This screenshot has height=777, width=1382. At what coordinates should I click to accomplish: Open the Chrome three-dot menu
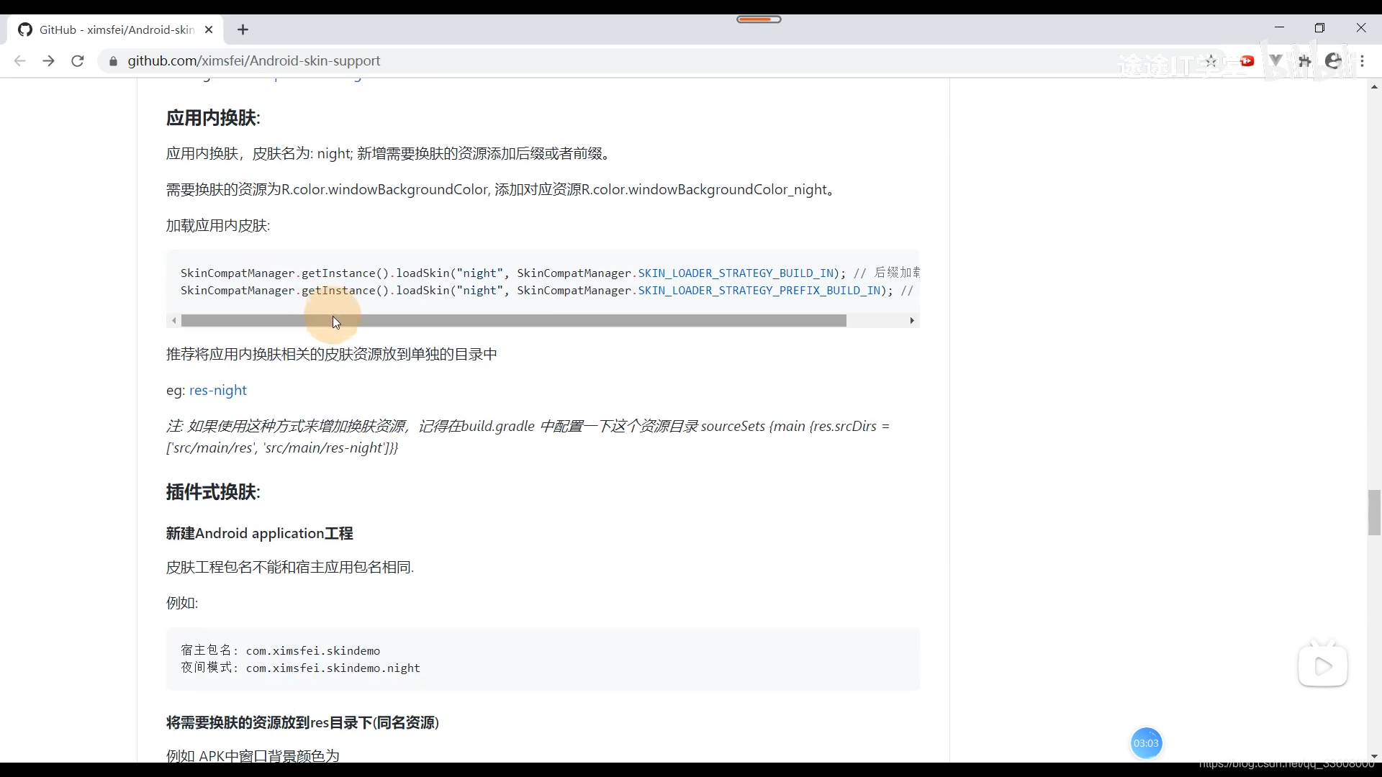pyautogui.click(x=1362, y=61)
